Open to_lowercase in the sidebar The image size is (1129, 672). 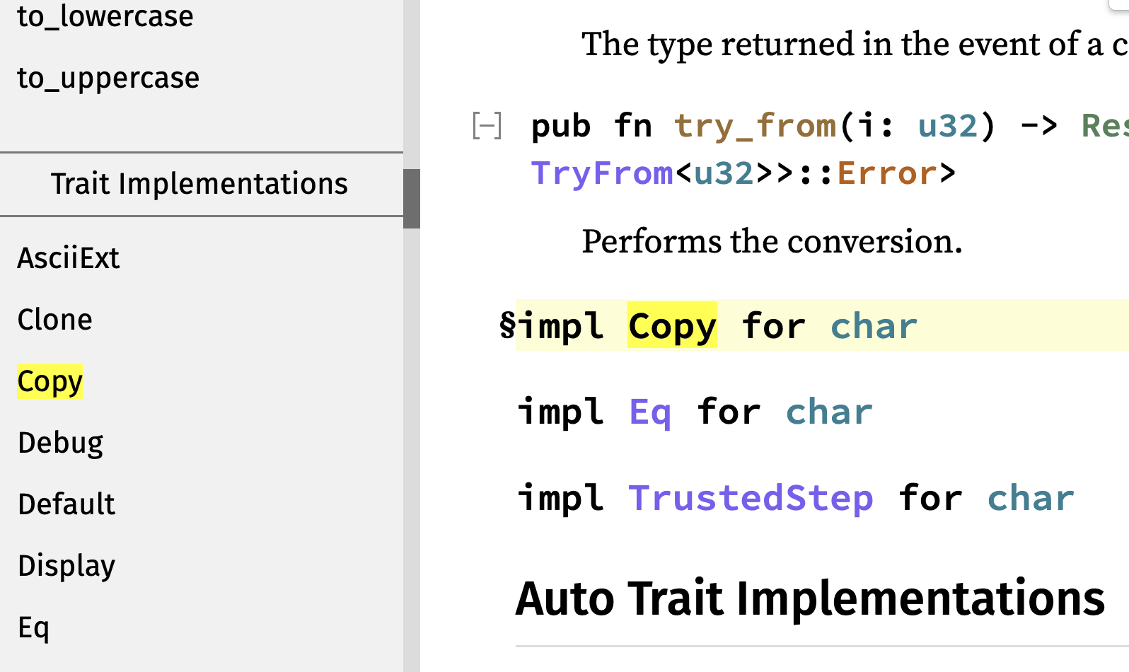click(105, 16)
